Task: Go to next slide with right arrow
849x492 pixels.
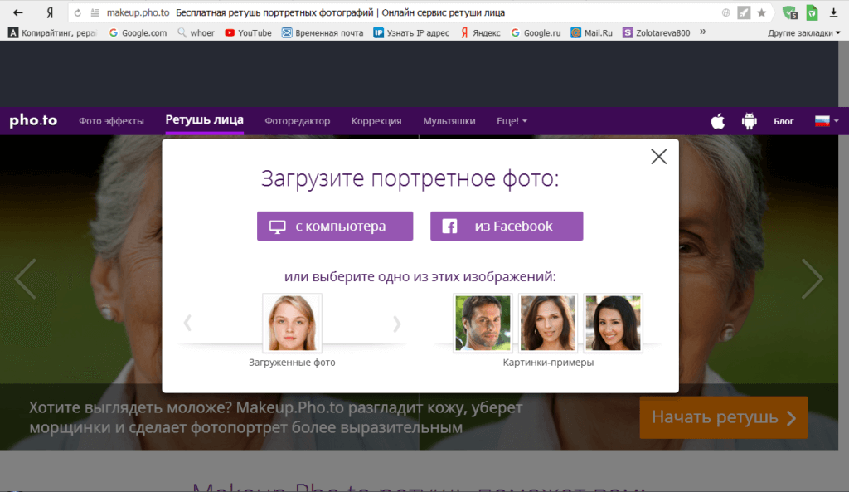Action: point(812,279)
